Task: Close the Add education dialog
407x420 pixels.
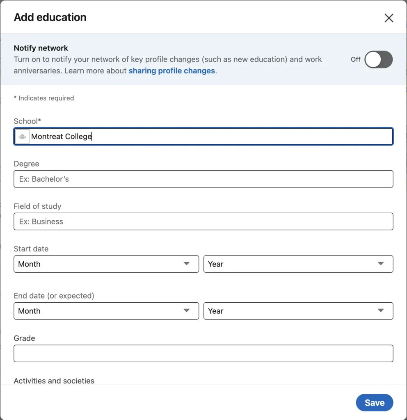Action: pos(389,18)
